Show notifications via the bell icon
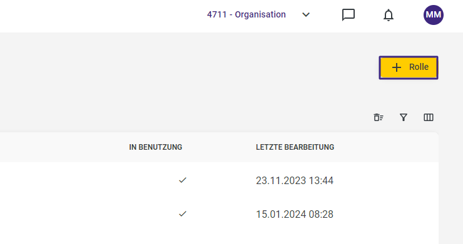 [389, 15]
